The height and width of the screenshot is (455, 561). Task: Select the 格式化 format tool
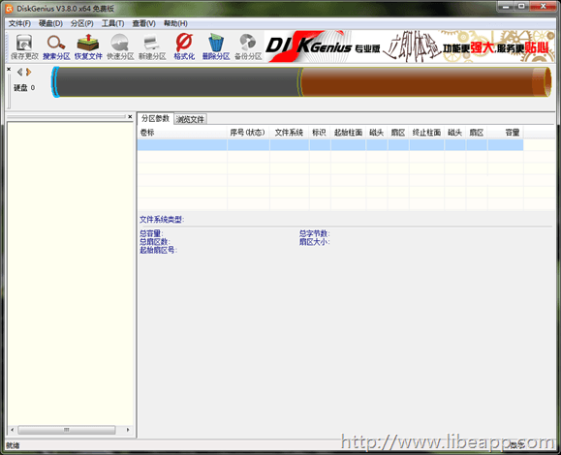pos(184,46)
